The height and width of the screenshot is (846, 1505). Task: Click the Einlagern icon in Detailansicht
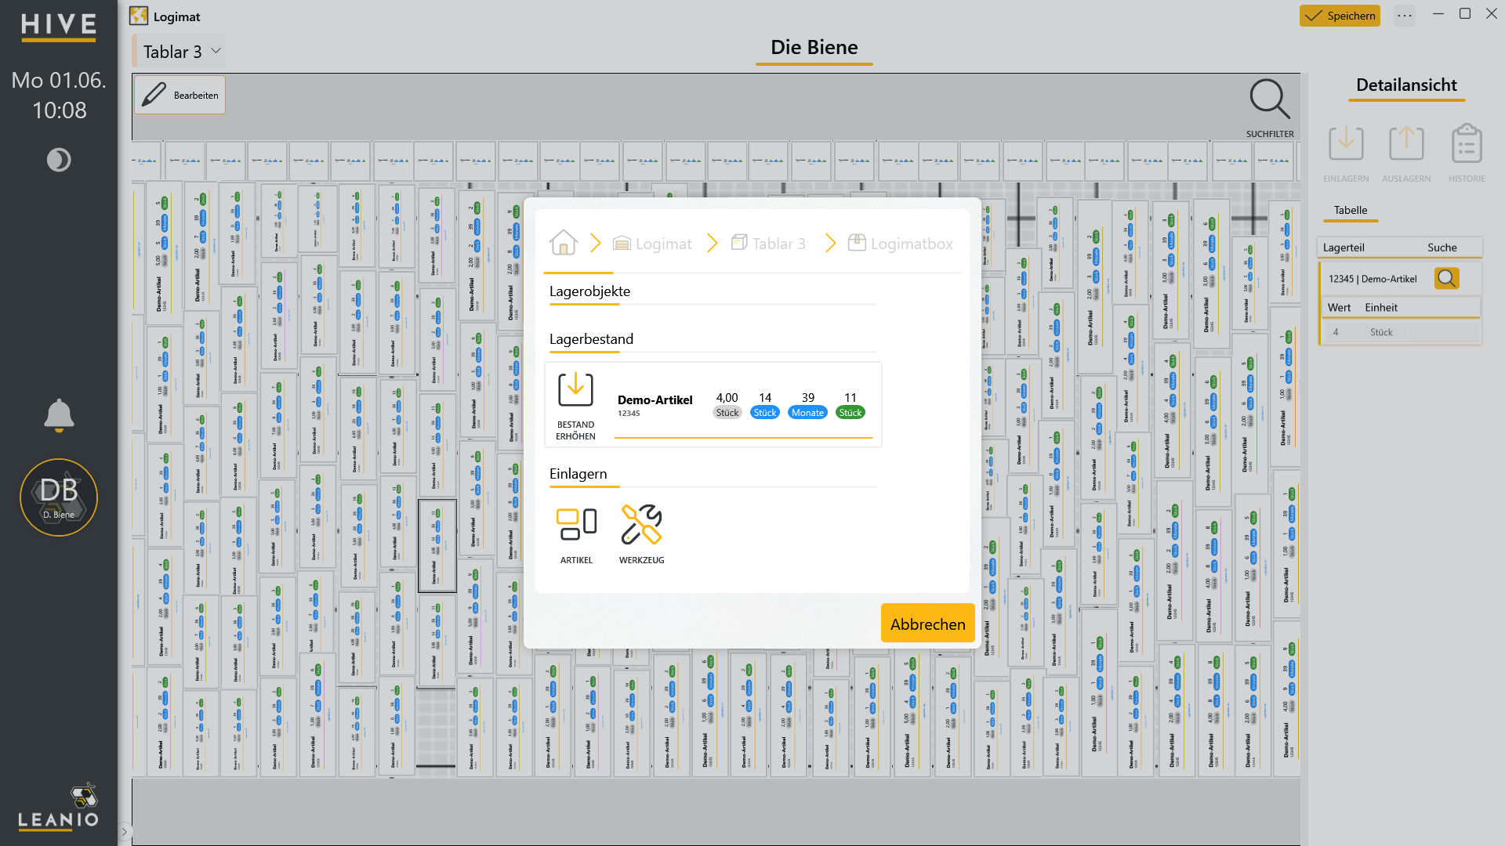coord(1346,143)
